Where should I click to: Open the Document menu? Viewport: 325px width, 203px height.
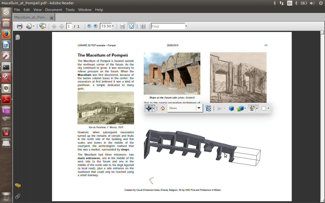point(53,10)
